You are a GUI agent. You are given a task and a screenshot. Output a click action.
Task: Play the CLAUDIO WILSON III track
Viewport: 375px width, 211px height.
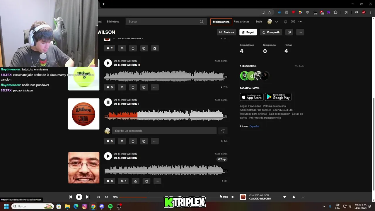(108, 63)
